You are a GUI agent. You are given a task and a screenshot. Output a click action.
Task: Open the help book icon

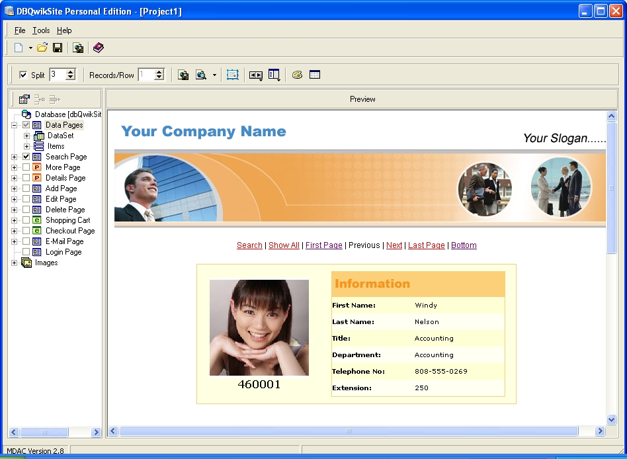(x=98, y=48)
